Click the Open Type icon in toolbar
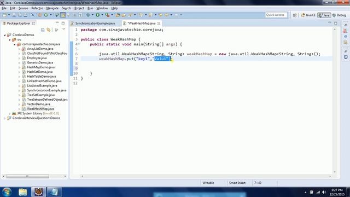The width and height of the screenshot is (350, 197). pos(118,15)
